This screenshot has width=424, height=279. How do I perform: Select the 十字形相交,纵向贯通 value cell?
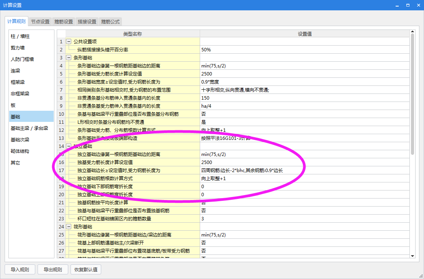(x=305, y=90)
